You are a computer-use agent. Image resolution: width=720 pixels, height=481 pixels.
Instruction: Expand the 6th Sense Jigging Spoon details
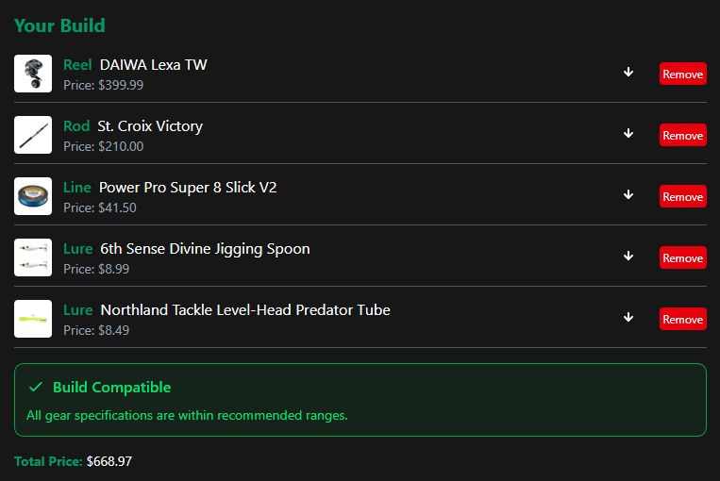(628, 257)
